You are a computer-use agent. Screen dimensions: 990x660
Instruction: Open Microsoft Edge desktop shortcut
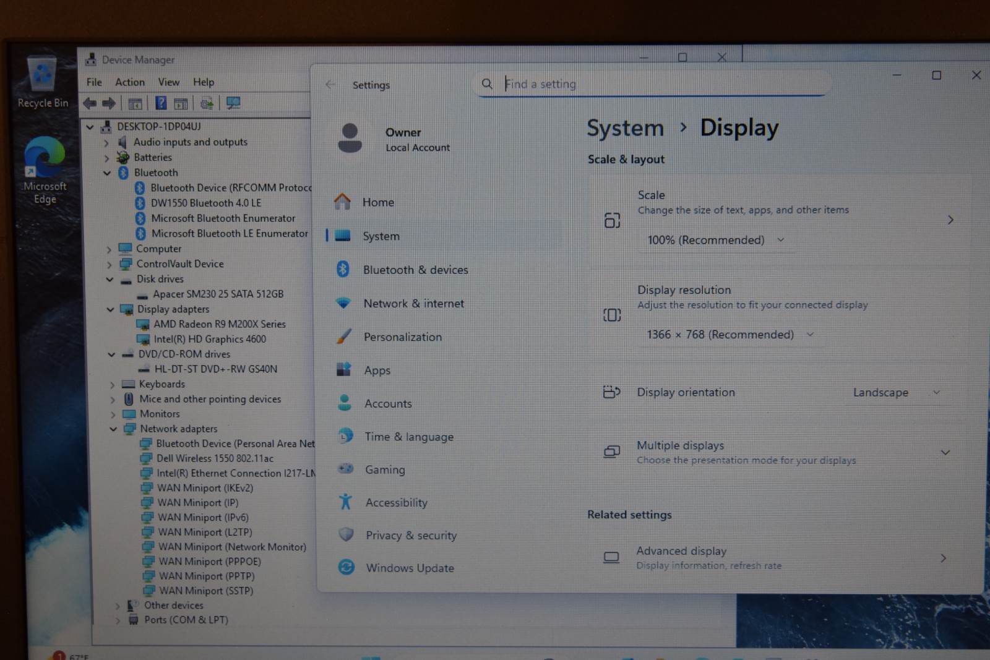(x=45, y=171)
